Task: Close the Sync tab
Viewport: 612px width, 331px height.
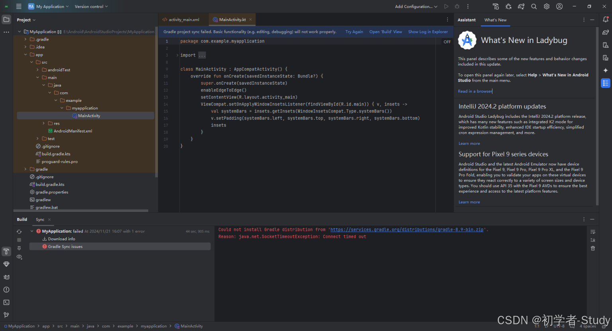Action: click(49, 220)
